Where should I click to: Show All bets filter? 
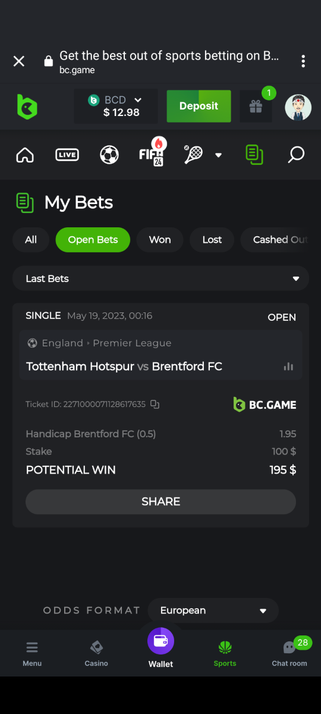pos(31,240)
